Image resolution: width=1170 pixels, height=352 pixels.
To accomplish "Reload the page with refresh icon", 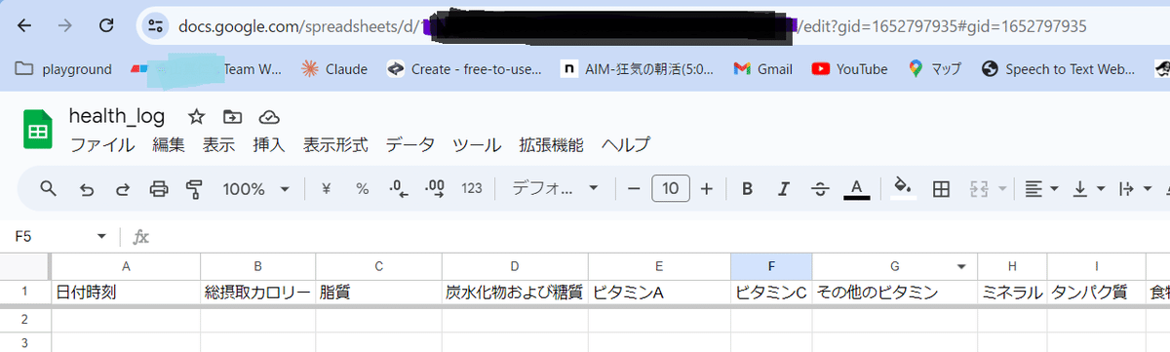I will pyautogui.click(x=107, y=26).
